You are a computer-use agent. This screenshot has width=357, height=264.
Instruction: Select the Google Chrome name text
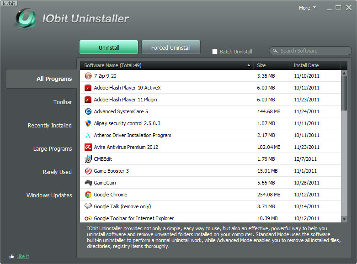point(111,195)
